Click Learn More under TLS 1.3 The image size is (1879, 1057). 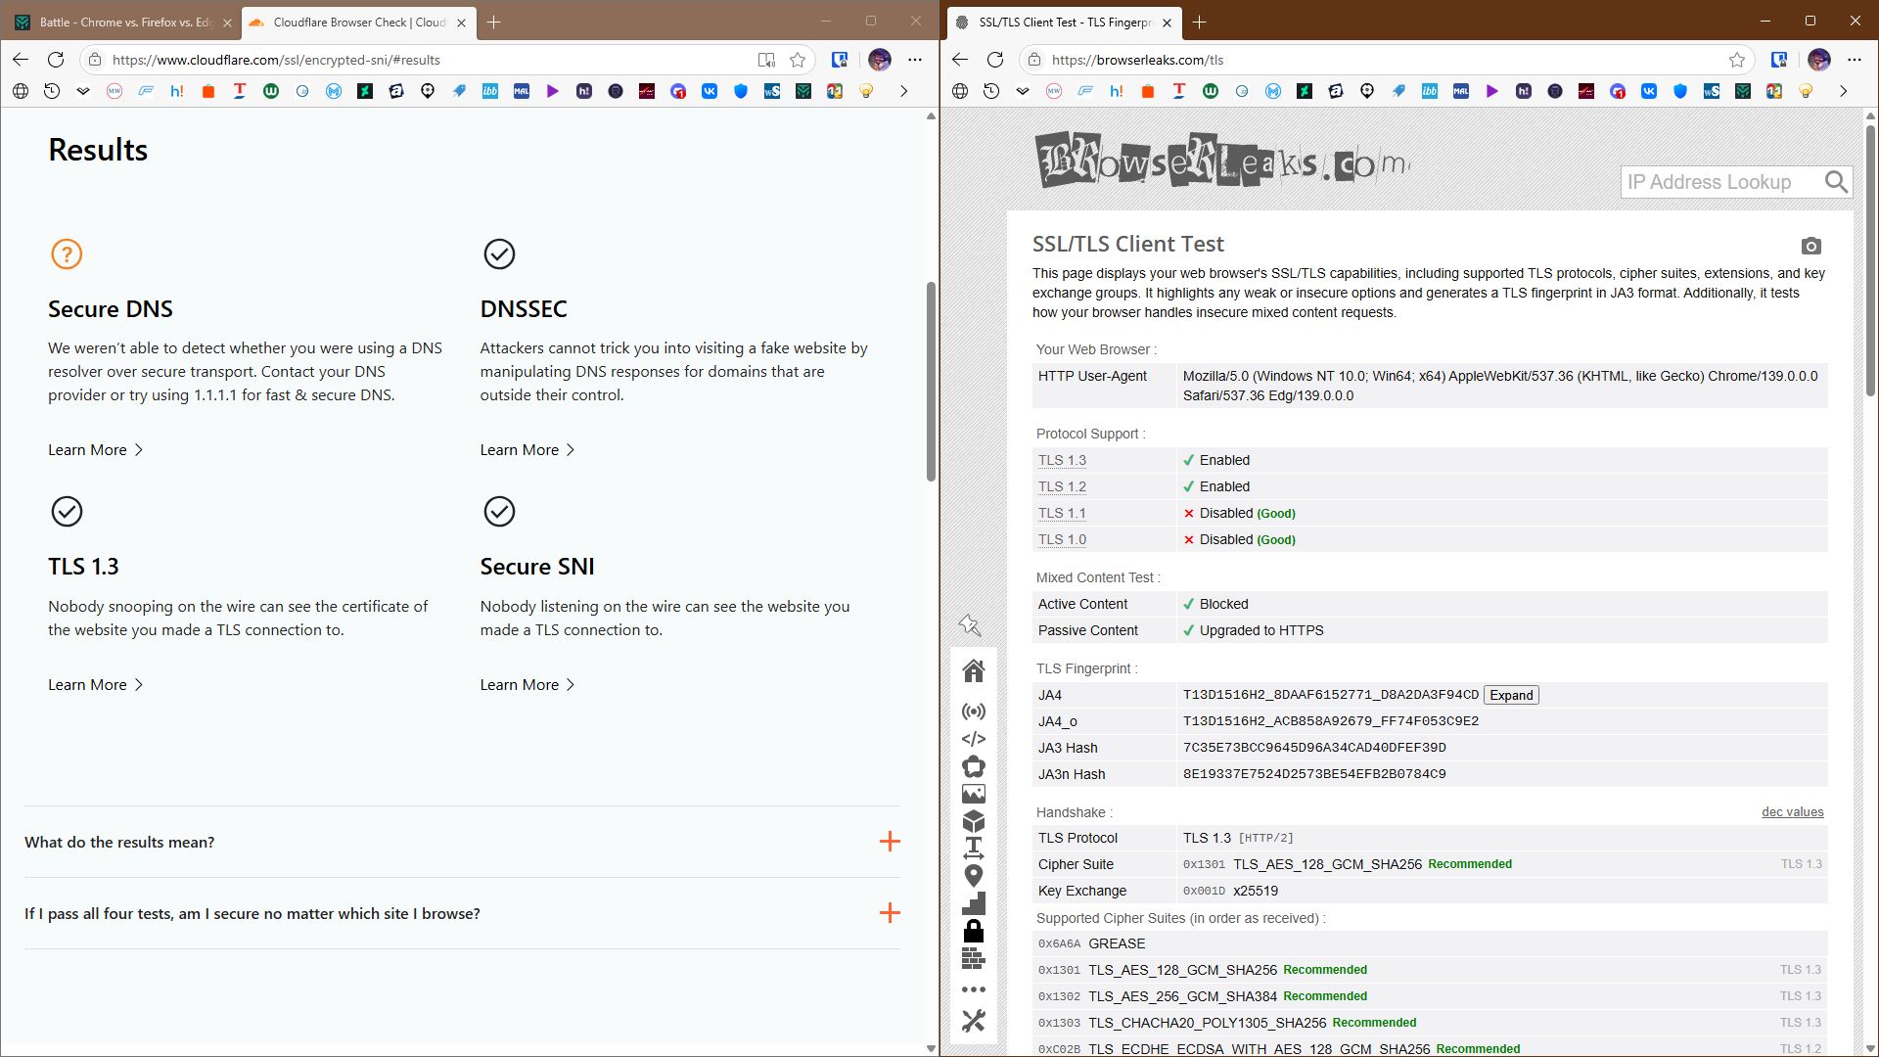coord(96,685)
